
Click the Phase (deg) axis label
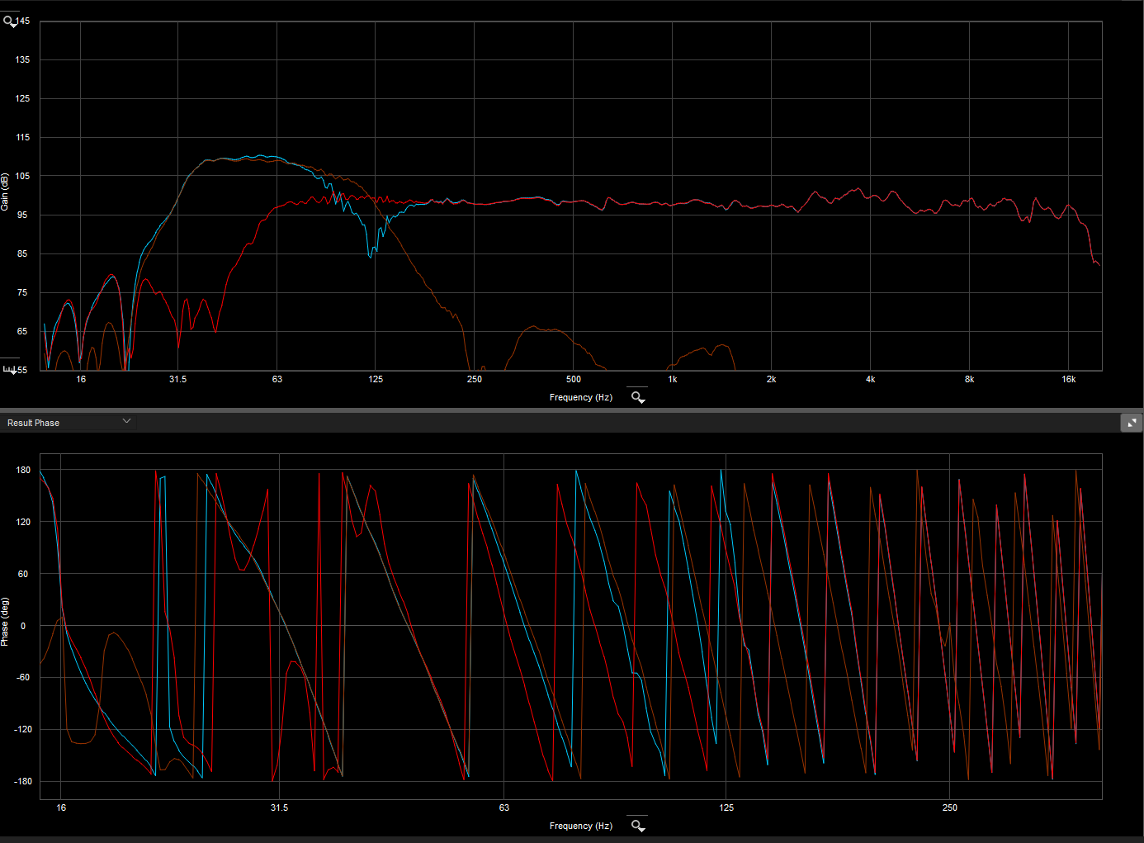pos(5,622)
